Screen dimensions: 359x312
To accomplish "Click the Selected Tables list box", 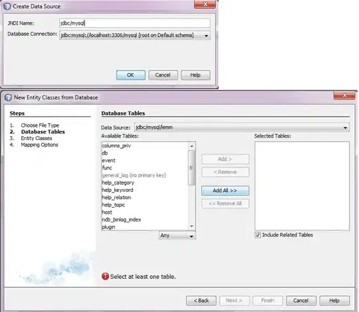I will click(x=302, y=186).
